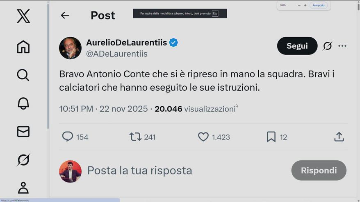Viewport: 360px width, 202px height.
Task: Bookmark the post showing 12 bookmarks
Action: (x=271, y=137)
